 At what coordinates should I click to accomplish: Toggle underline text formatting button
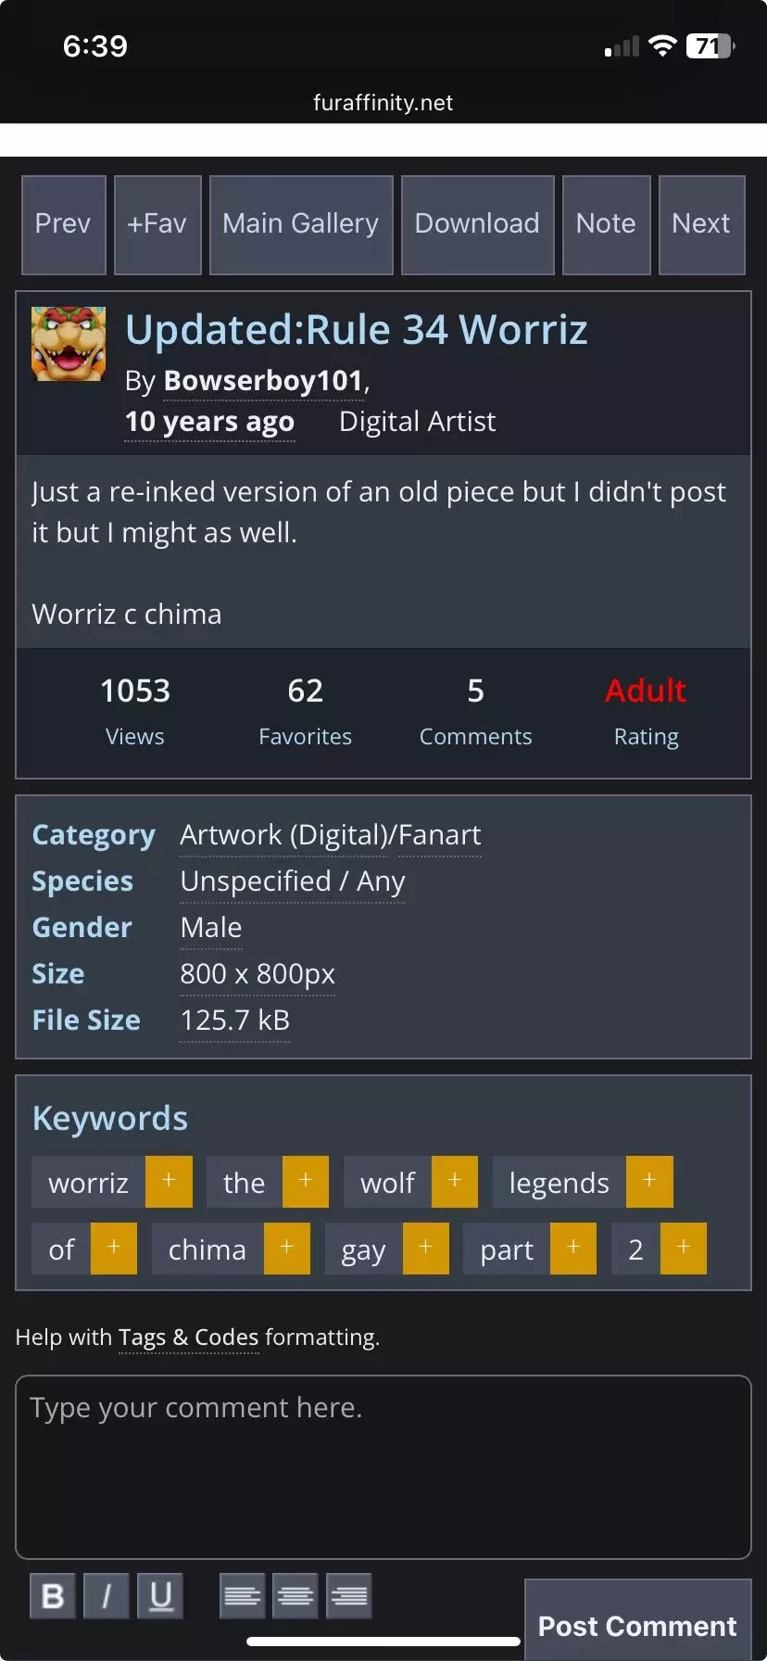click(x=160, y=1595)
